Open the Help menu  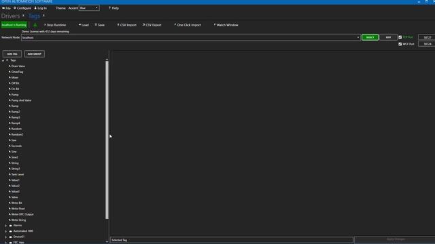point(114,8)
